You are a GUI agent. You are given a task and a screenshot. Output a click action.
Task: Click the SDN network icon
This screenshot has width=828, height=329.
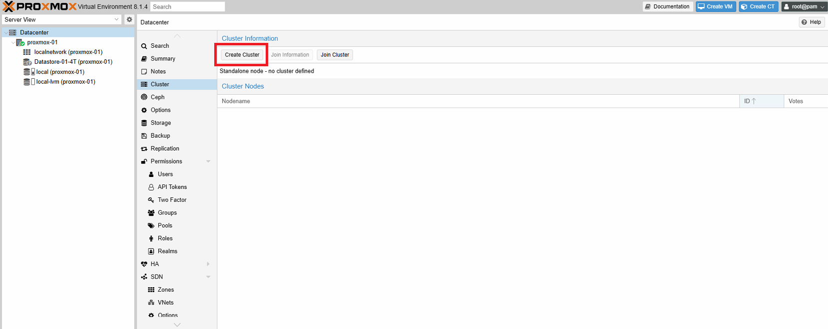tap(144, 277)
